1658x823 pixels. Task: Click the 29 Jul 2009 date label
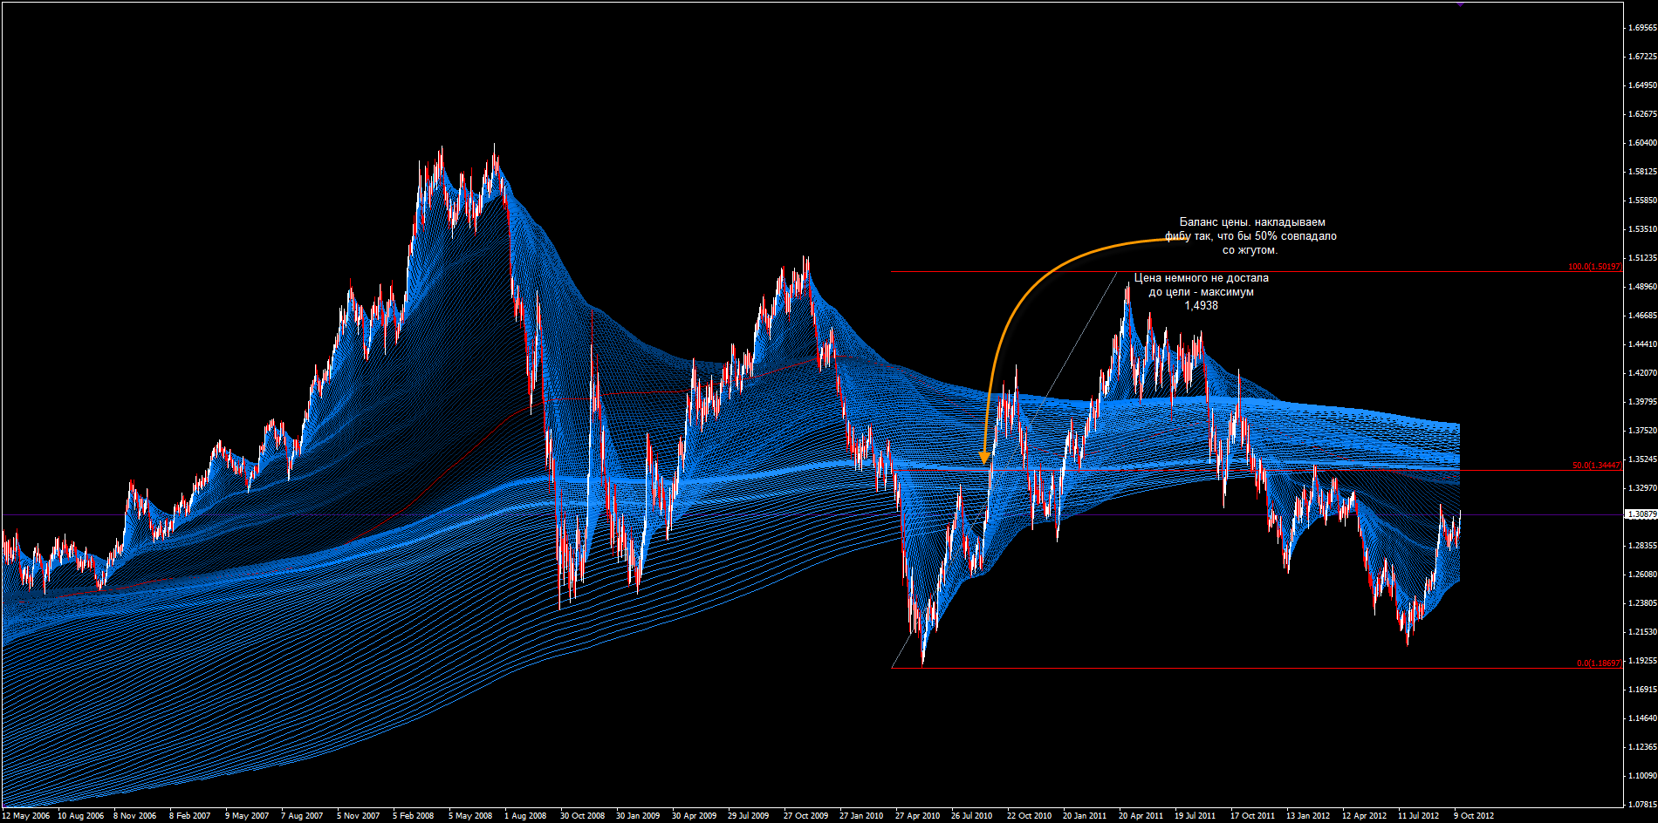point(749,816)
